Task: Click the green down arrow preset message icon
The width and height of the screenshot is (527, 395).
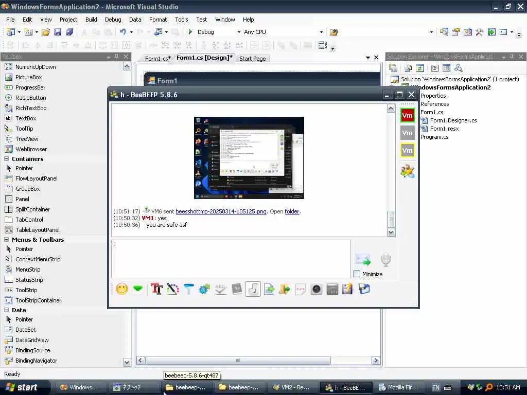Action: [138, 289]
